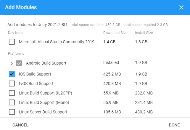The width and height of the screenshot is (190, 130).
Task: Check Microsoft Visual Studio Community 2019 checkbox
Action: pyautogui.click(x=12, y=42)
